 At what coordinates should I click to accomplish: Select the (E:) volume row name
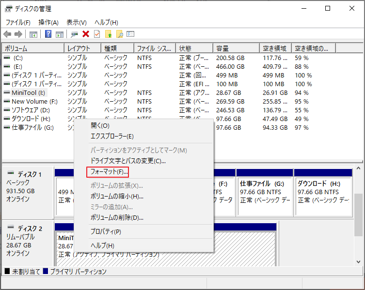[x=18, y=66]
